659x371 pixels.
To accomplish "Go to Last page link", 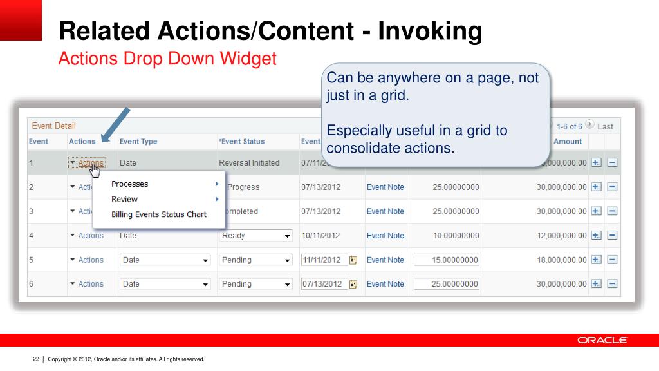I will point(605,127).
